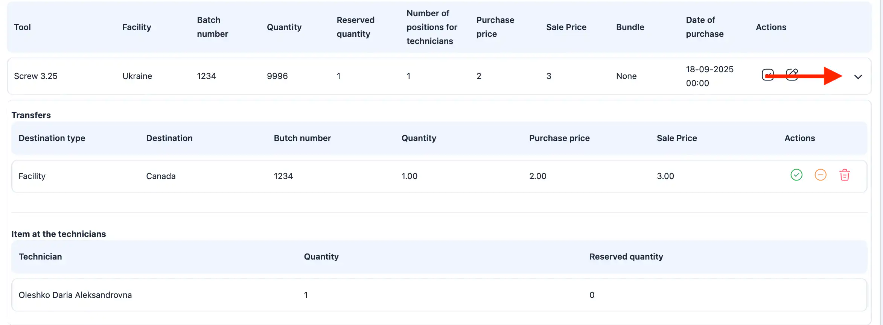Click the Transfers section heading

pyautogui.click(x=31, y=115)
